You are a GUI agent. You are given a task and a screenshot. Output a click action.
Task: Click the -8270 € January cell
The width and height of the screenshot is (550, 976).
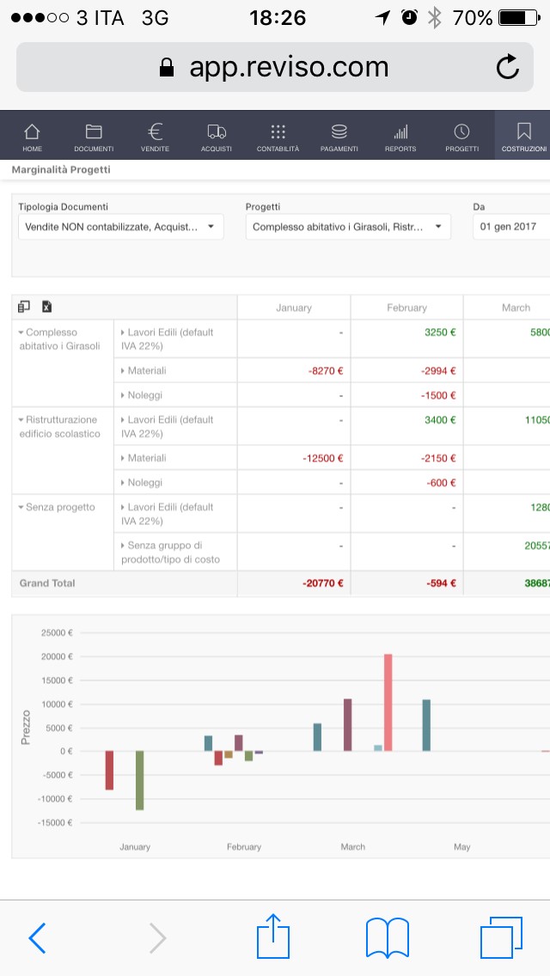[294, 370]
